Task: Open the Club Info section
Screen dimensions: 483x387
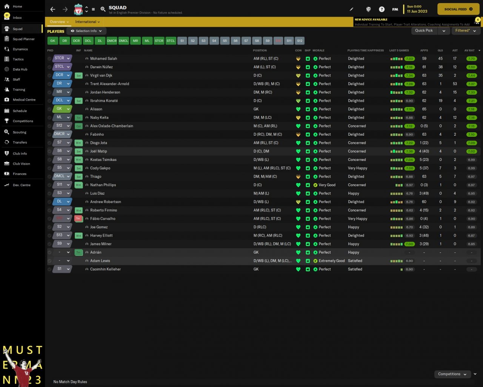Action: pyautogui.click(x=20, y=154)
